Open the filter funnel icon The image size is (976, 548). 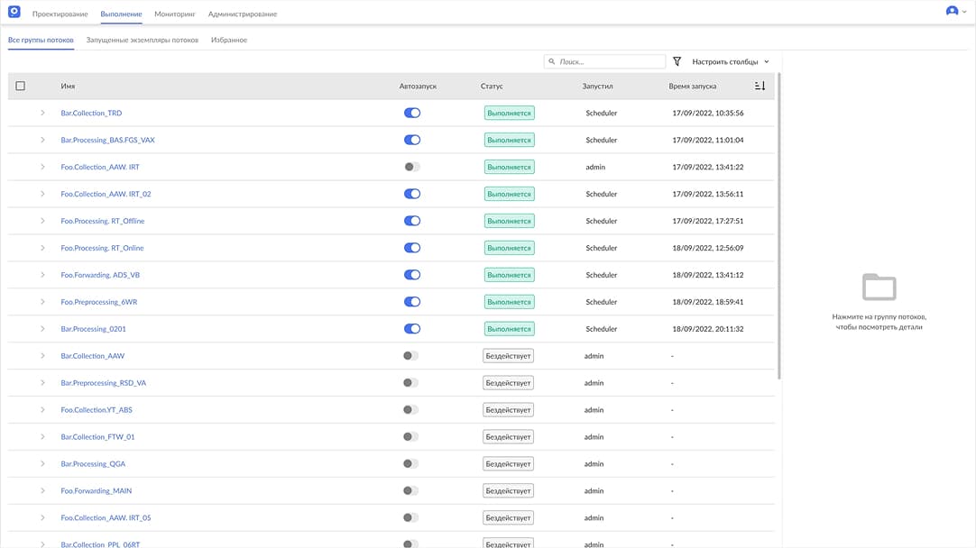(677, 60)
